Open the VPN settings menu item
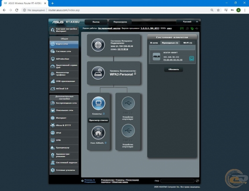Viewport: 249px width, 191px height. [x=64, y=140]
